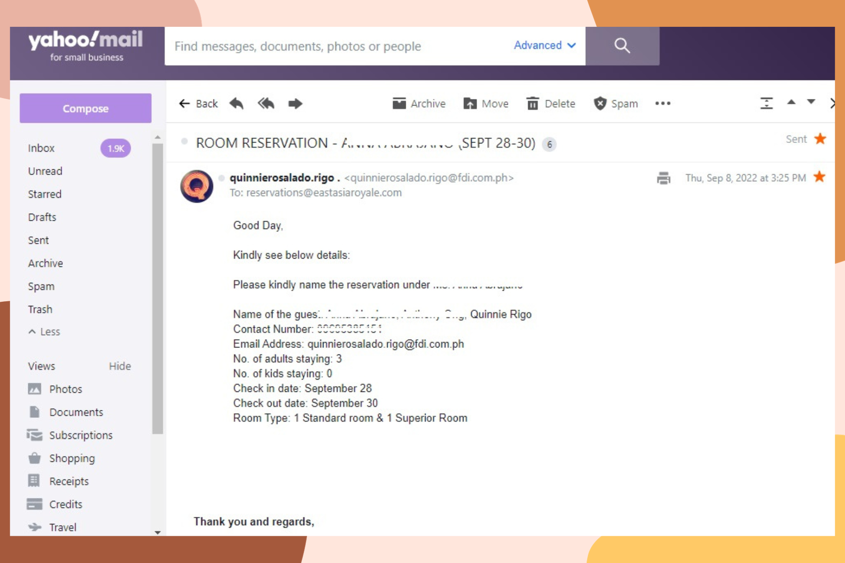The image size is (845, 563).
Task: Click the printer icon to print the email
Action: coord(663,178)
